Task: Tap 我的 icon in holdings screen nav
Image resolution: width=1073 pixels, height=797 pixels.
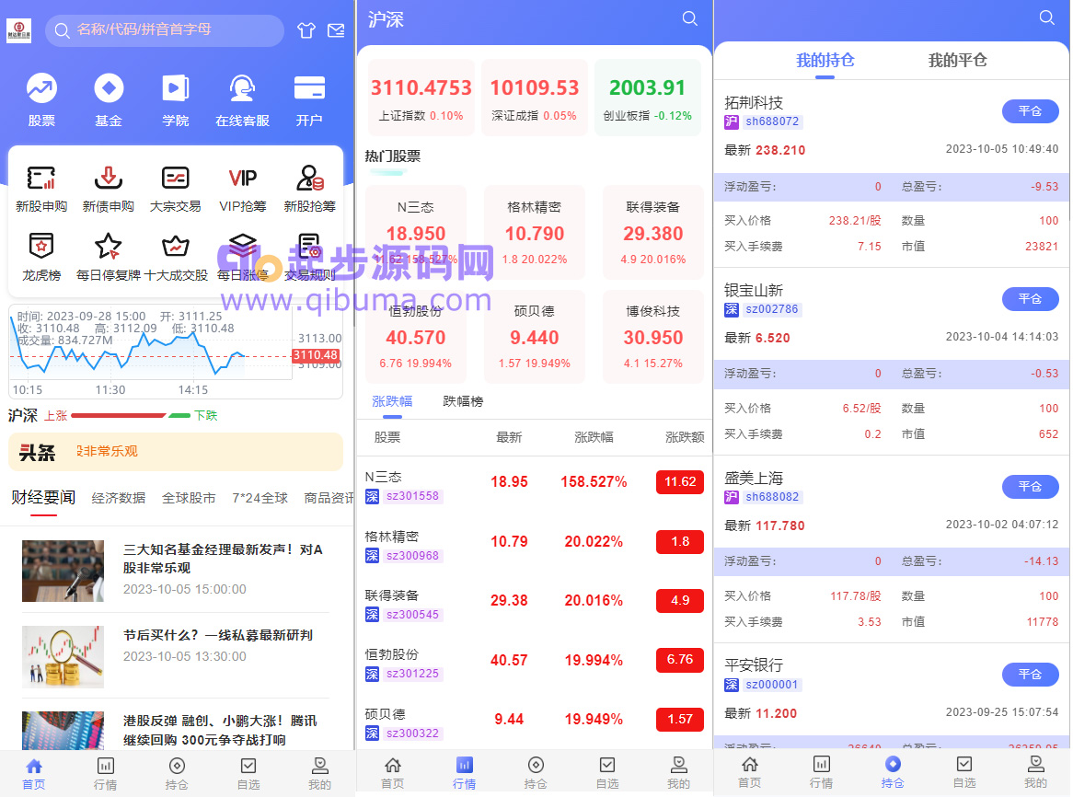Action: 1035,764
